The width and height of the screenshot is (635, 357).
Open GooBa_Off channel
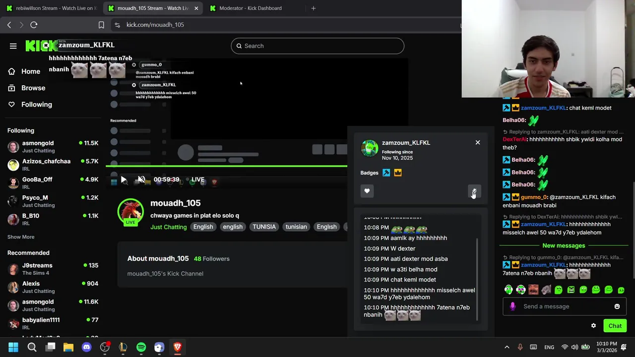coord(53,183)
